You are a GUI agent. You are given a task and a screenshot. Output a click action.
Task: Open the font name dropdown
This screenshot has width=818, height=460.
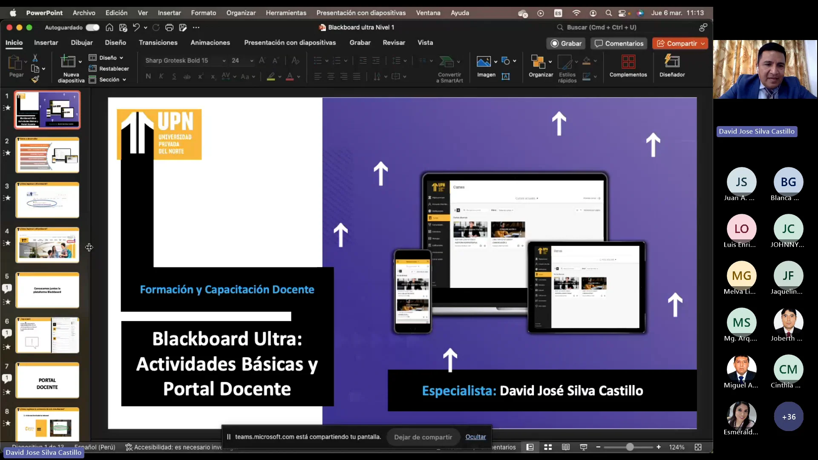tap(224, 61)
